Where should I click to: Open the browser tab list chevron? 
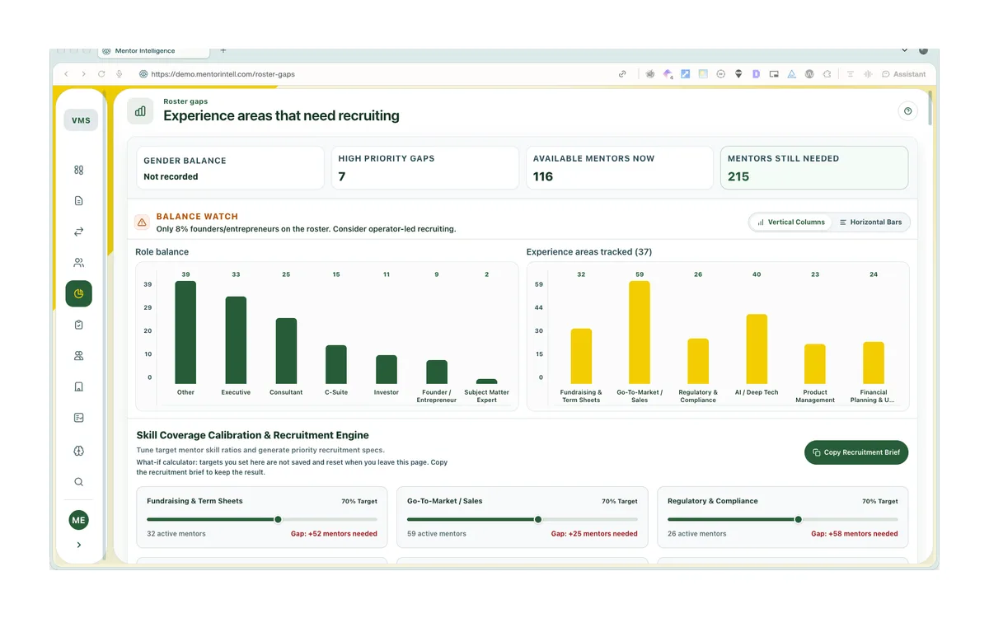pyautogui.click(x=904, y=51)
